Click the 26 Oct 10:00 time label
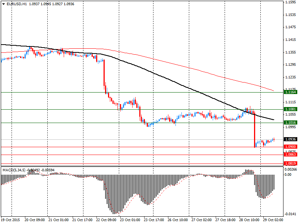298x223 pixels. tap(178, 220)
